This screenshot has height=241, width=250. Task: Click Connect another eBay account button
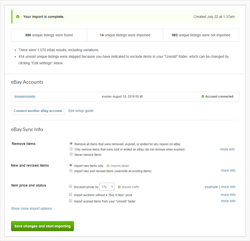tap(38, 111)
